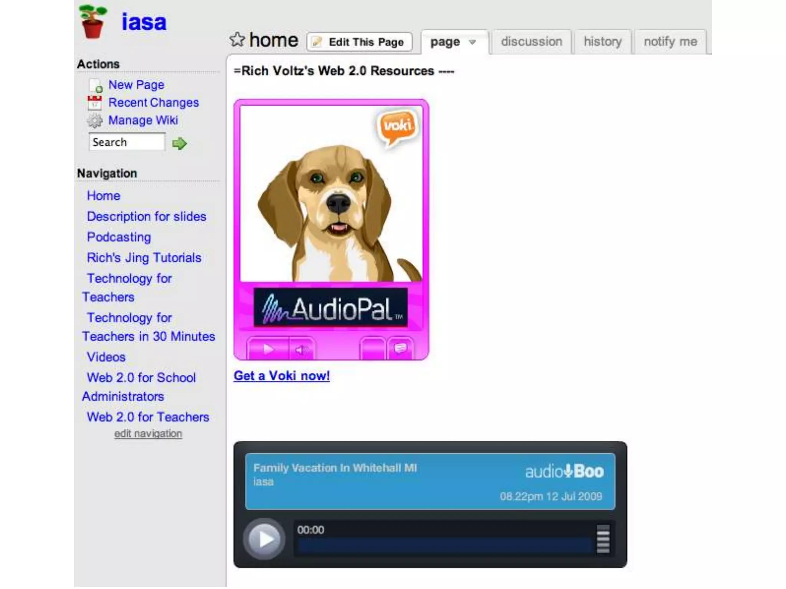Open Web 2.0 for School Administrators
Viewport: 786px width, 589px height.
(139, 387)
